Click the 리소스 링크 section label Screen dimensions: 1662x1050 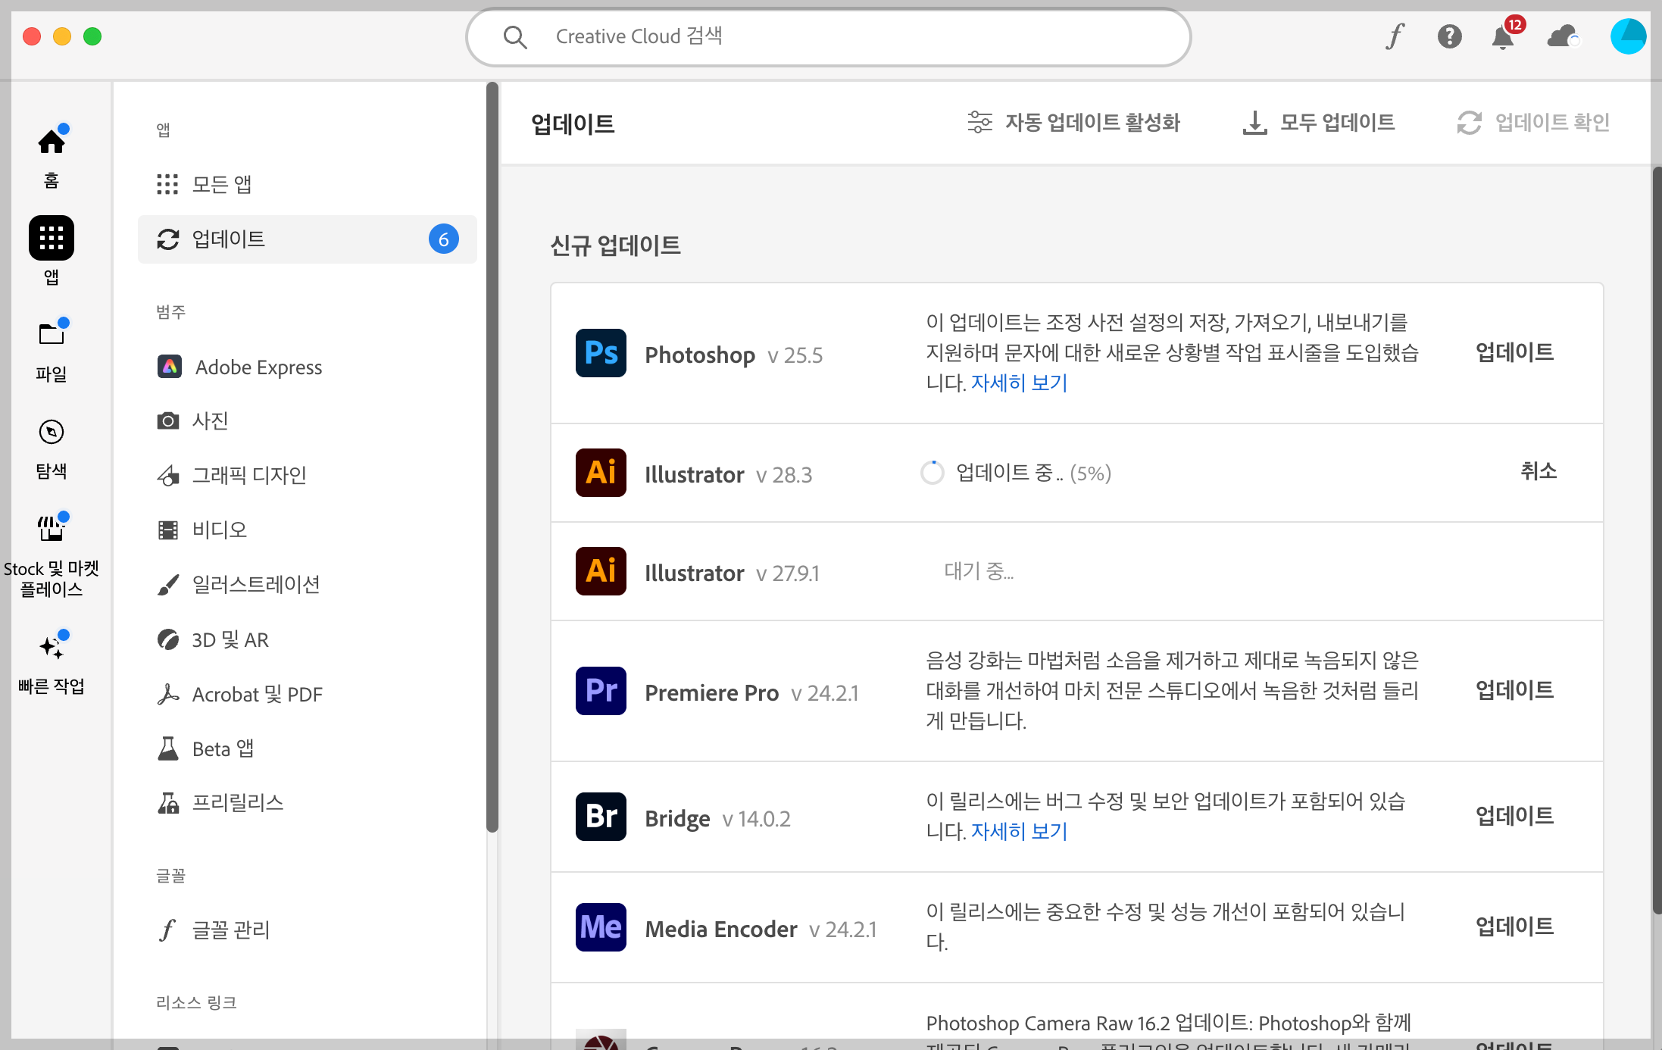click(196, 1002)
